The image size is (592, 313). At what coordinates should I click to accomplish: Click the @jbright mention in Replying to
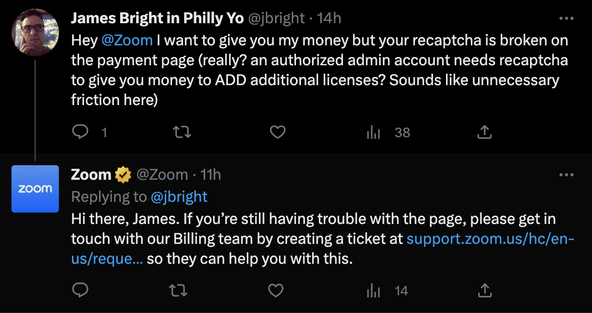click(178, 196)
